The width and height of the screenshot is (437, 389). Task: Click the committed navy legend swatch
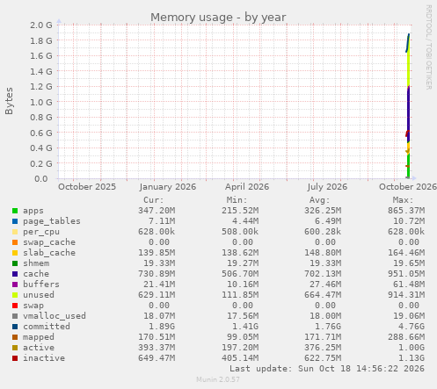pyautogui.click(x=15, y=327)
